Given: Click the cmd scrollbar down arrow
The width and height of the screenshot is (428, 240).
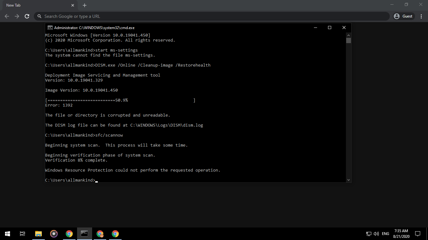Looking at the screenshot, I should tap(348, 180).
